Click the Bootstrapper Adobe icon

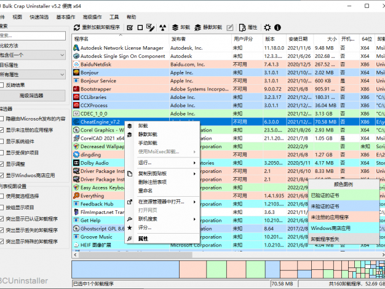pos(76,89)
